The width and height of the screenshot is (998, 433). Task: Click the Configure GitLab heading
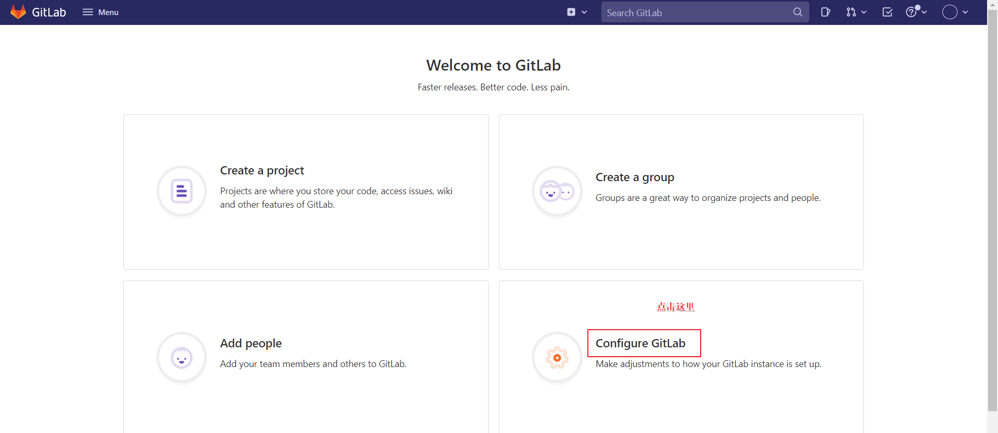point(640,343)
